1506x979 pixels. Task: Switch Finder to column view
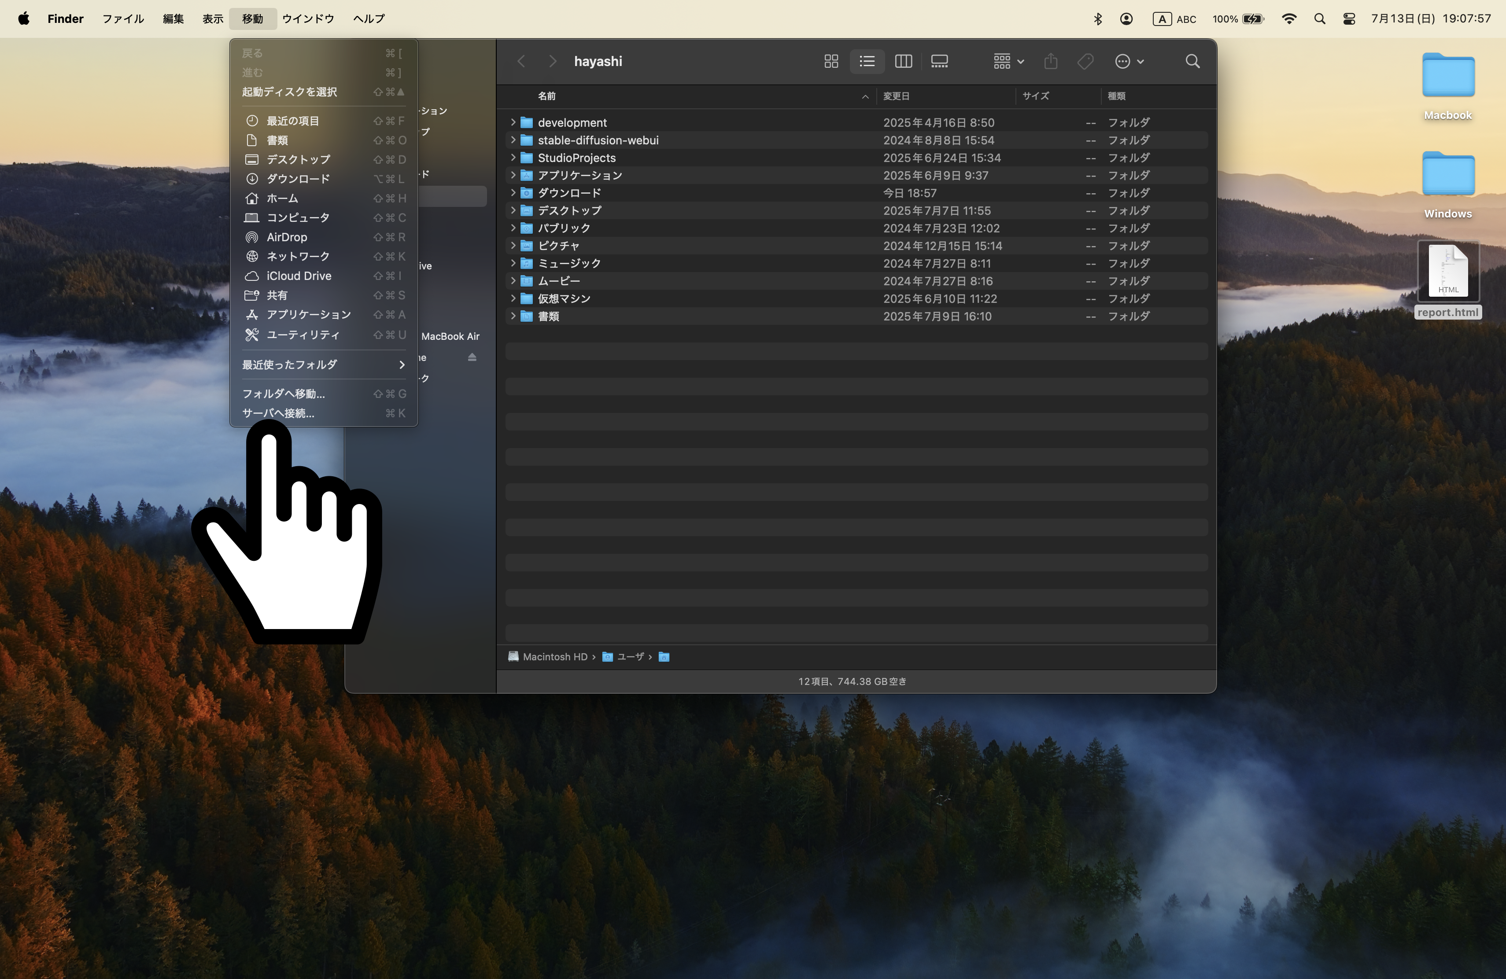click(903, 61)
